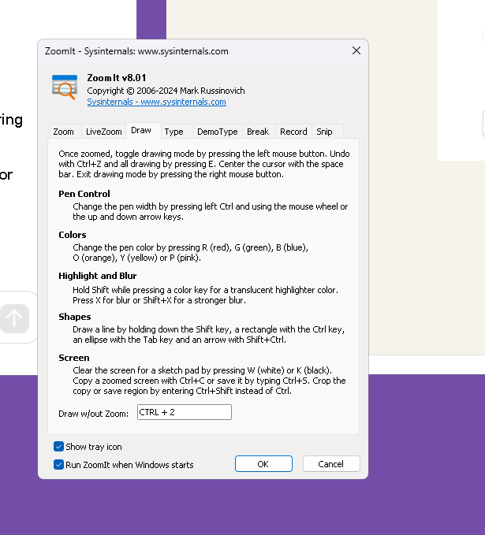485x535 pixels.
Task: Click the 'Draw w/out Zoom:' label
Action: click(x=94, y=414)
